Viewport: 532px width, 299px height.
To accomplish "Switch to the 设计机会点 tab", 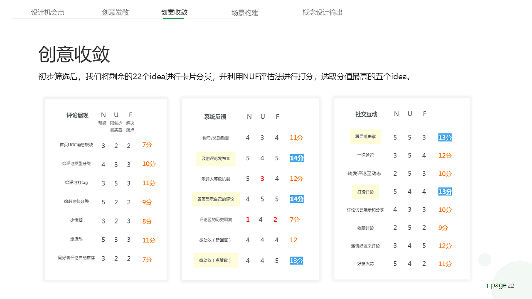I will click(47, 12).
